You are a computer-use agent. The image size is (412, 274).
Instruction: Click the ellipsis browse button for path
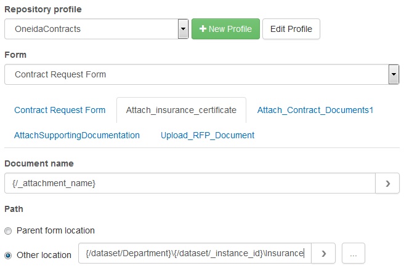point(352,254)
